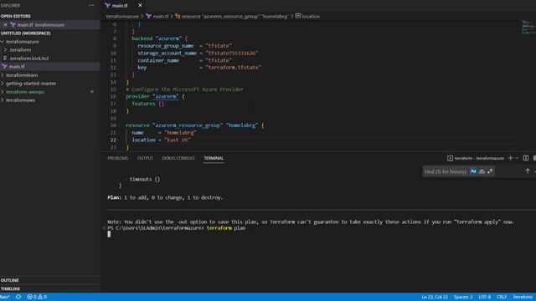Click the source control sync icon in status bar
The height and width of the screenshot is (301, 536).
coord(18,297)
